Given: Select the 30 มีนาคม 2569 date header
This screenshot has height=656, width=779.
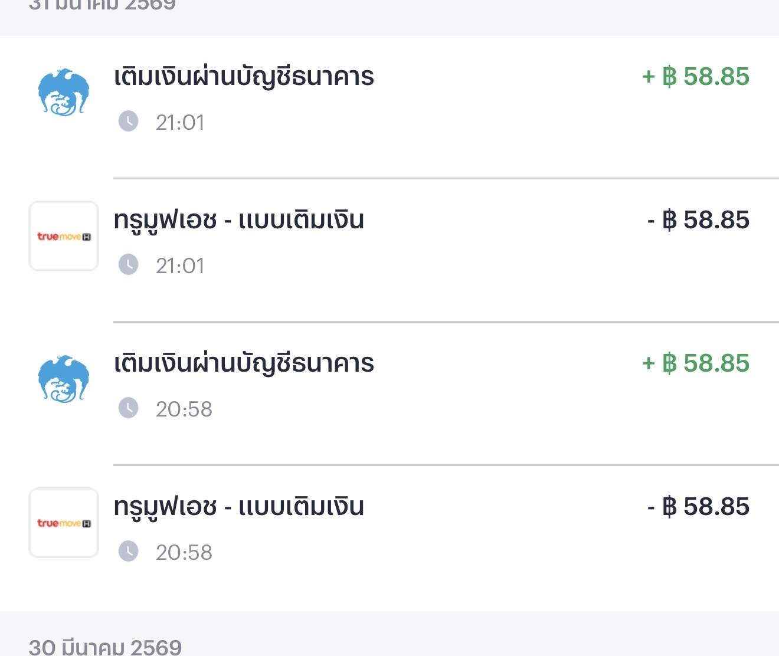Looking at the screenshot, I should [105, 647].
